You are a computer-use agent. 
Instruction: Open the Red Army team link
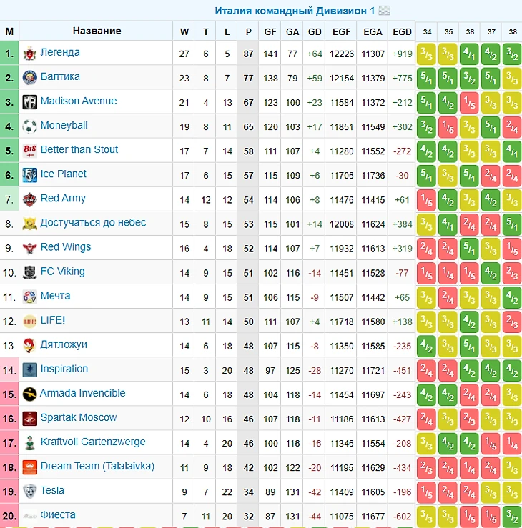coord(63,199)
